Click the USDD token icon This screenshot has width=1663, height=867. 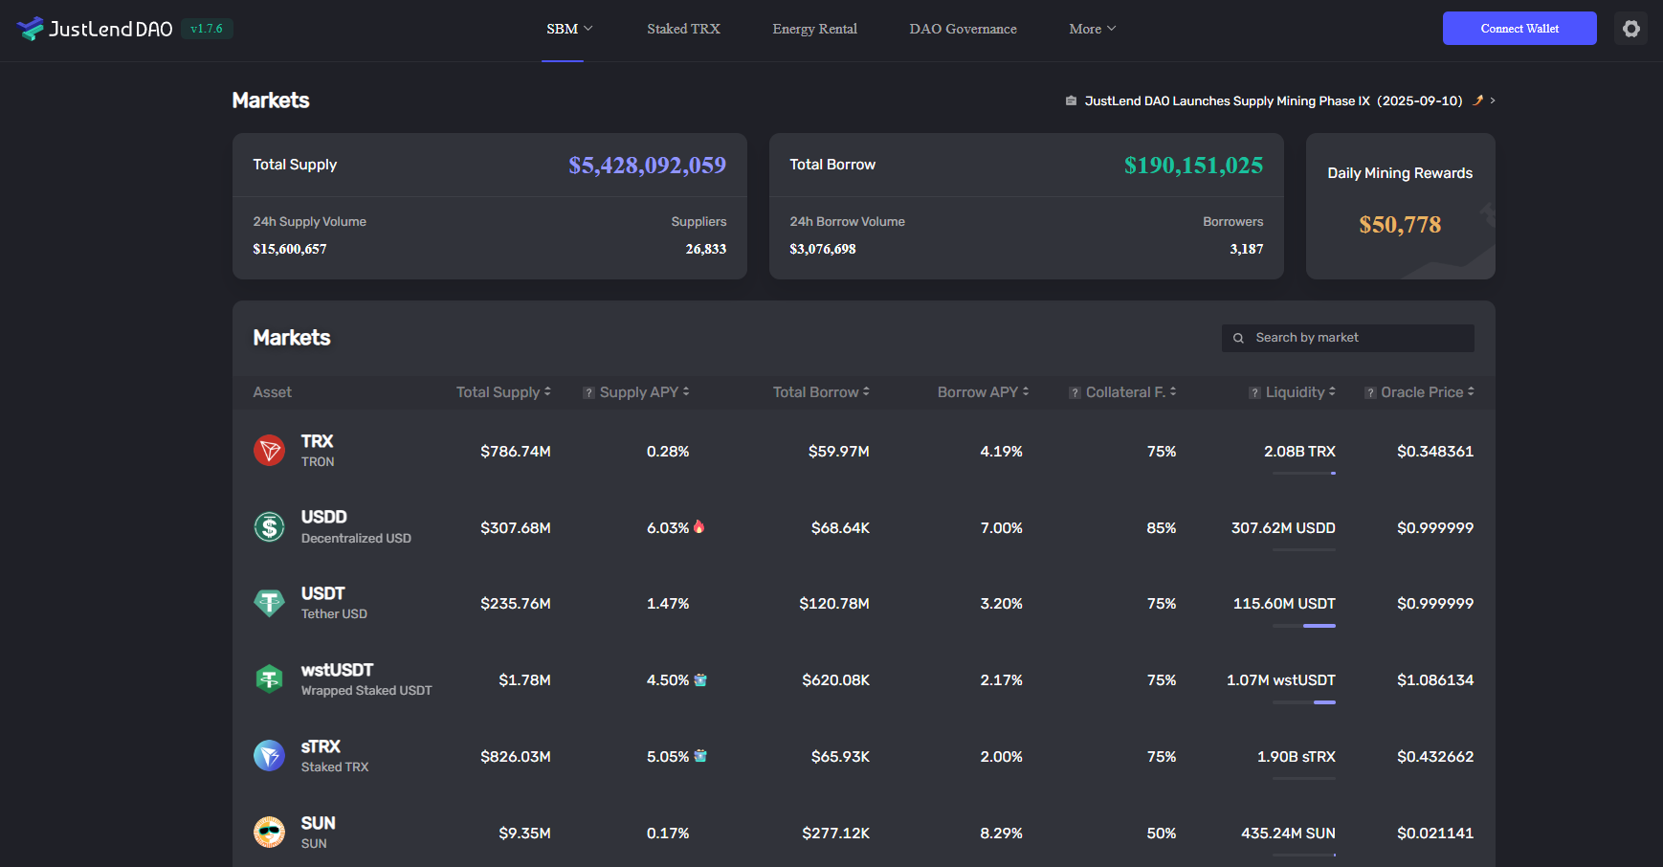pyautogui.click(x=269, y=527)
